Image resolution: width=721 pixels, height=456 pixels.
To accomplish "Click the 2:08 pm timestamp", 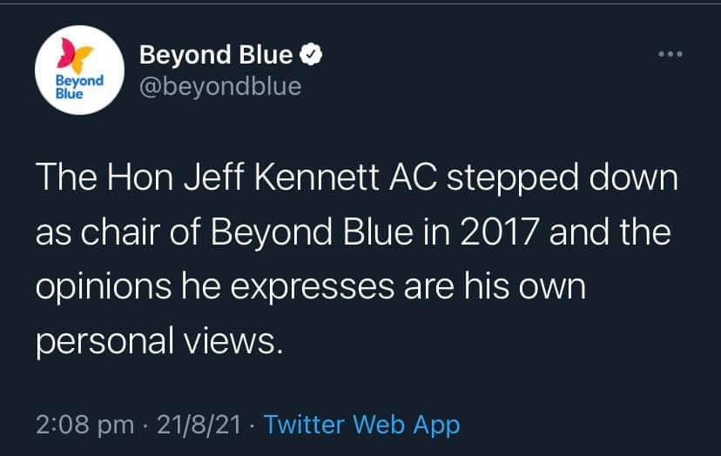I will (x=85, y=425).
